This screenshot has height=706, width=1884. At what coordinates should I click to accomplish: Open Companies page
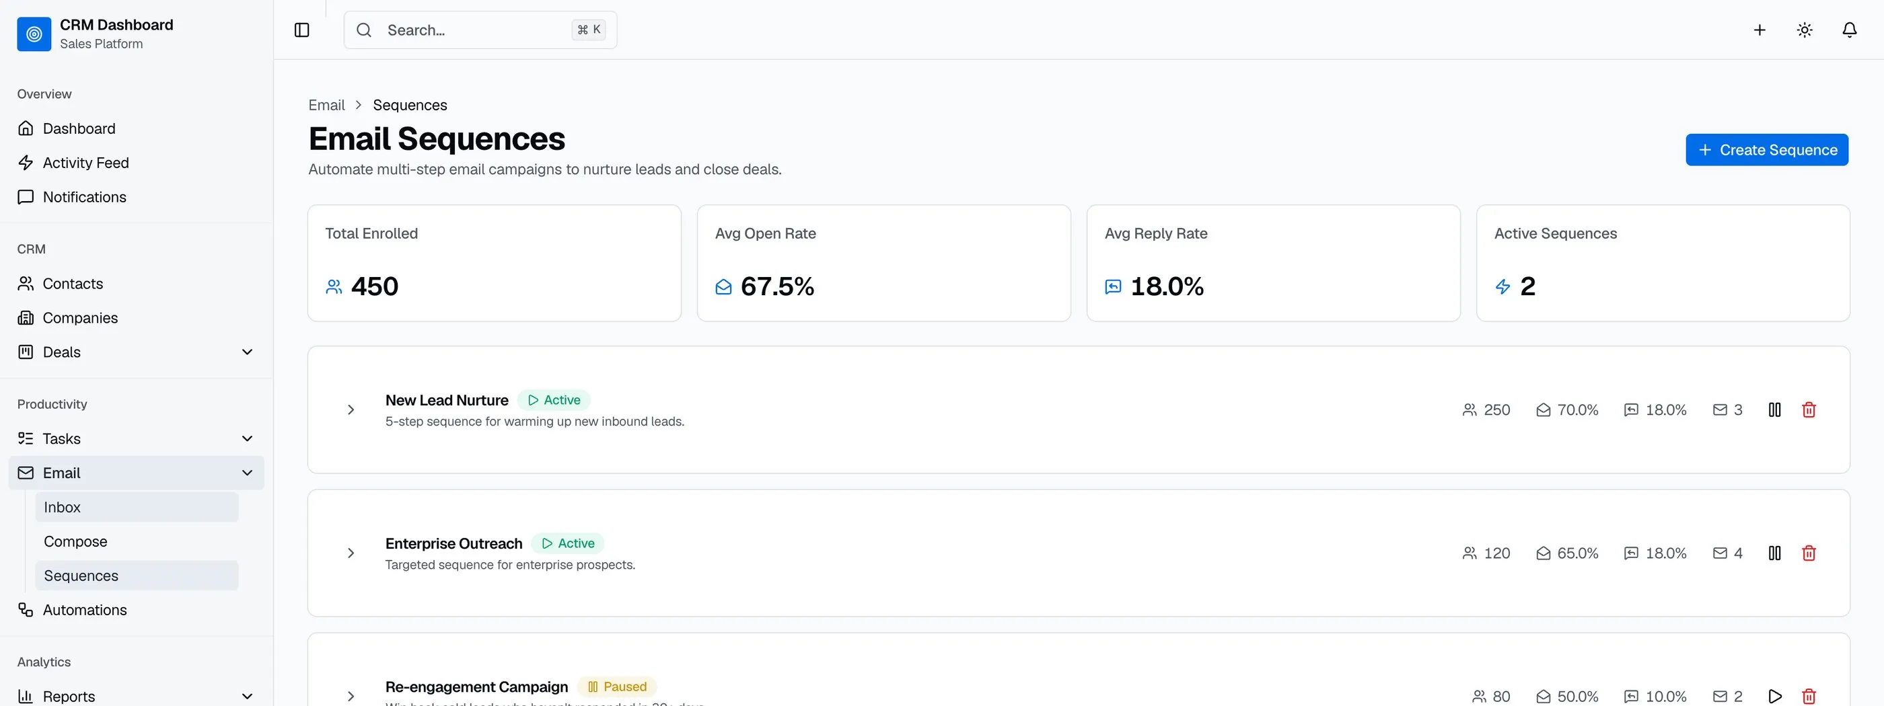point(136,318)
